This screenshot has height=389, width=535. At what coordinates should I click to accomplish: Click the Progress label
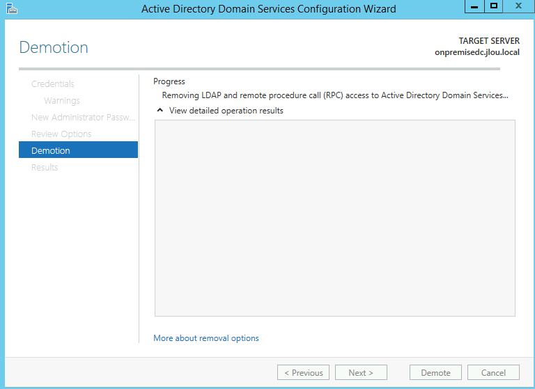pyautogui.click(x=169, y=81)
